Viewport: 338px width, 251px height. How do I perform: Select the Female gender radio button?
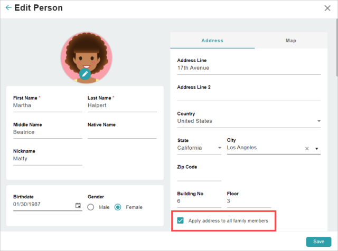click(x=118, y=207)
